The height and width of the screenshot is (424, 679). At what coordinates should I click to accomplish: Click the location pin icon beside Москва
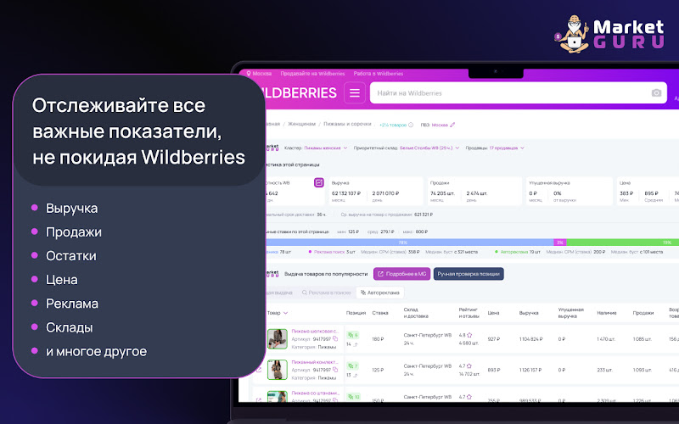point(249,74)
